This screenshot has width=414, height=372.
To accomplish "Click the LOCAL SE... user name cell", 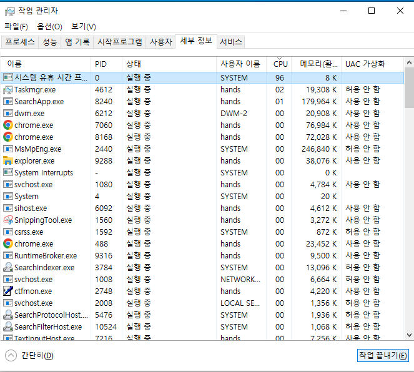I will point(240,303).
